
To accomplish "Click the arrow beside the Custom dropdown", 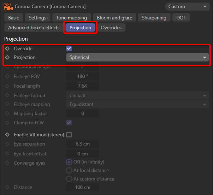I will [x=205, y=6].
